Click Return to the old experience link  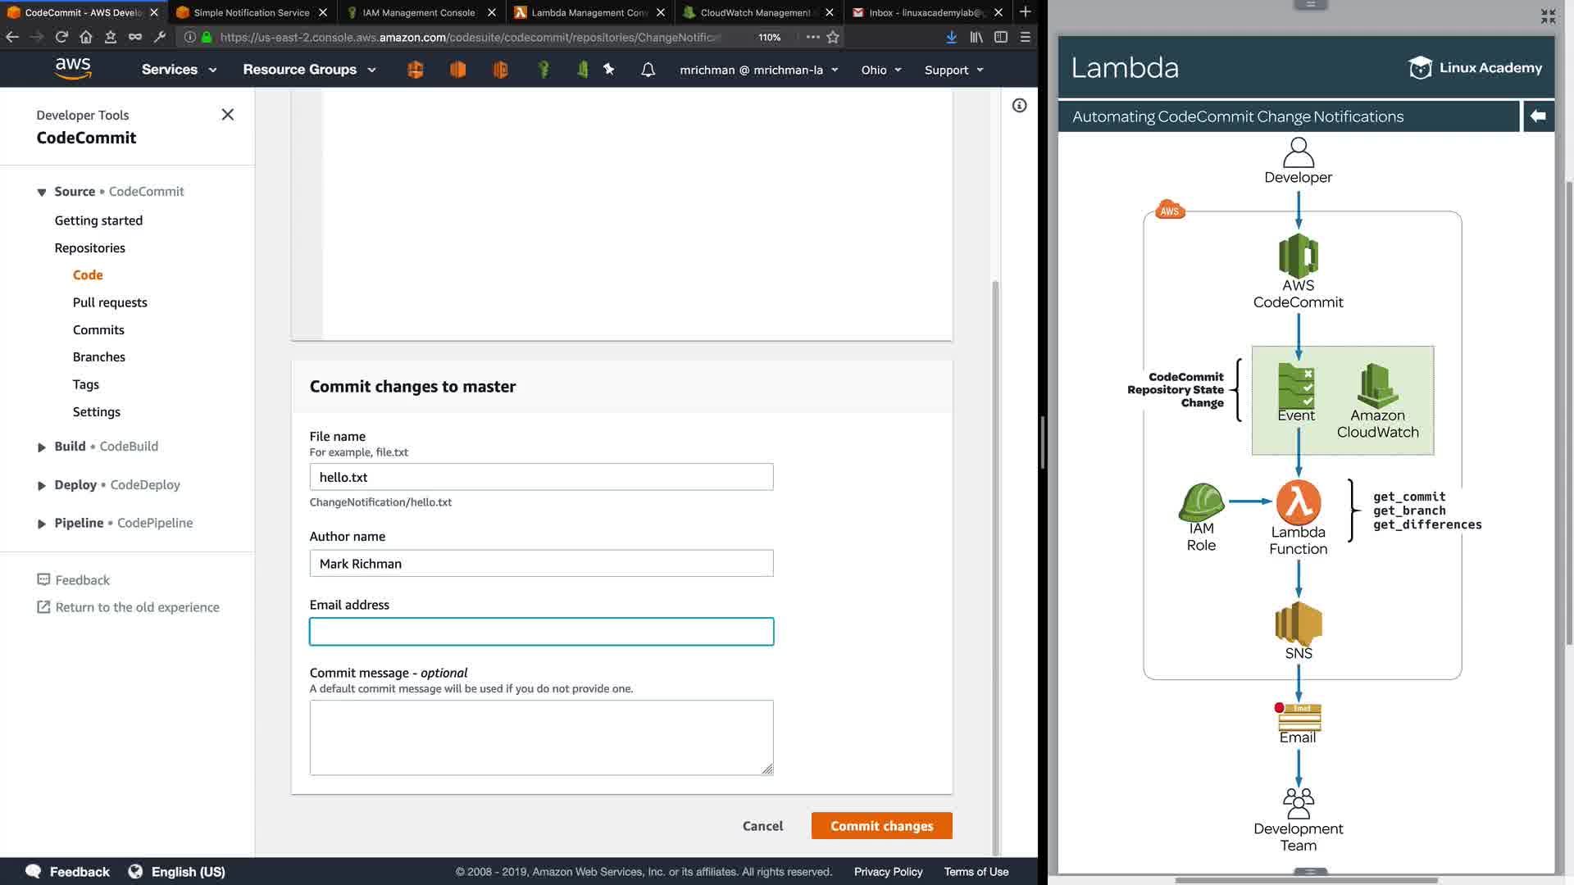point(137,607)
